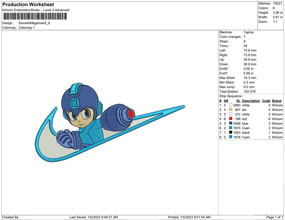The height and width of the screenshot is (220, 285).
Task: Select the red color swatch
Action: [231, 119]
